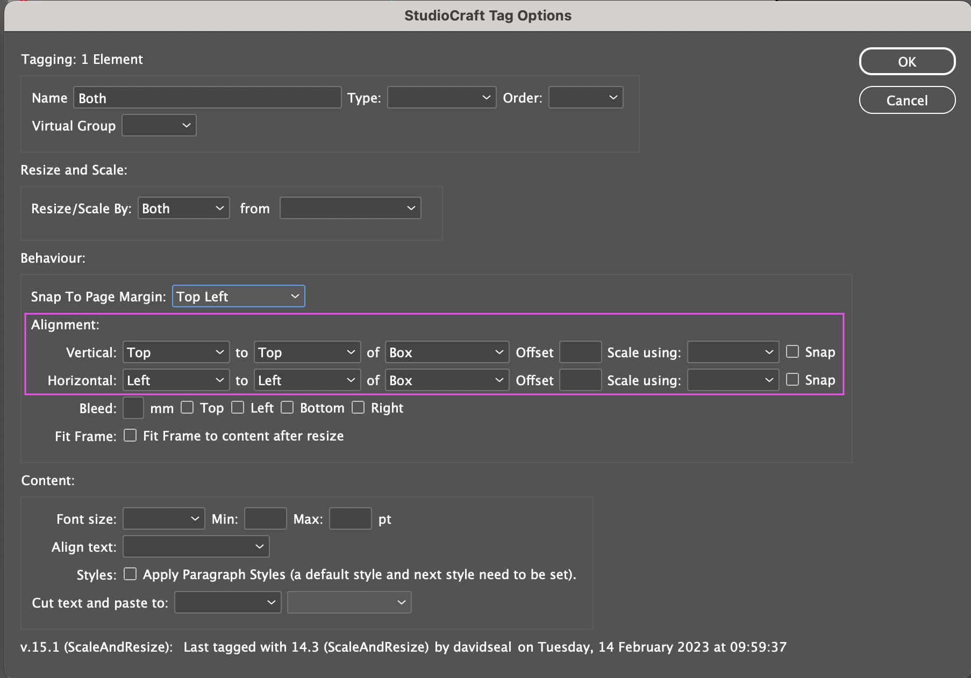
Task: Confirm the dialog with OK
Action: 907,62
